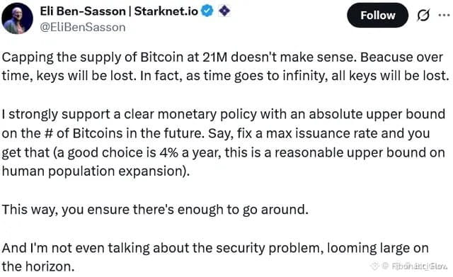453x277 pixels.
Task: Click the @EliBenSasson handle
Action: (83, 27)
